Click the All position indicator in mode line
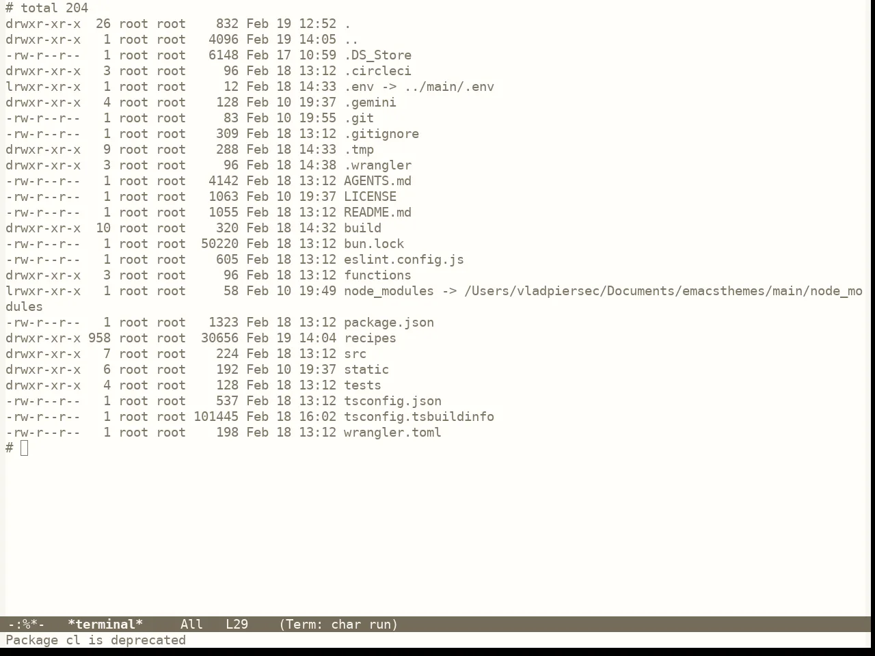The width and height of the screenshot is (875, 656). coord(191,625)
